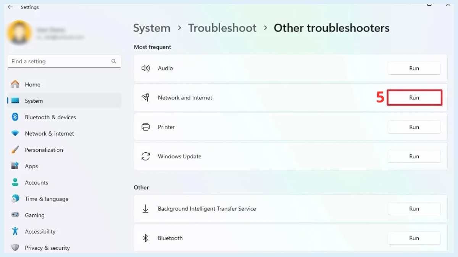Click the Bluetooth & devices sidebar icon
The height and width of the screenshot is (257, 458).
[15, 117]
